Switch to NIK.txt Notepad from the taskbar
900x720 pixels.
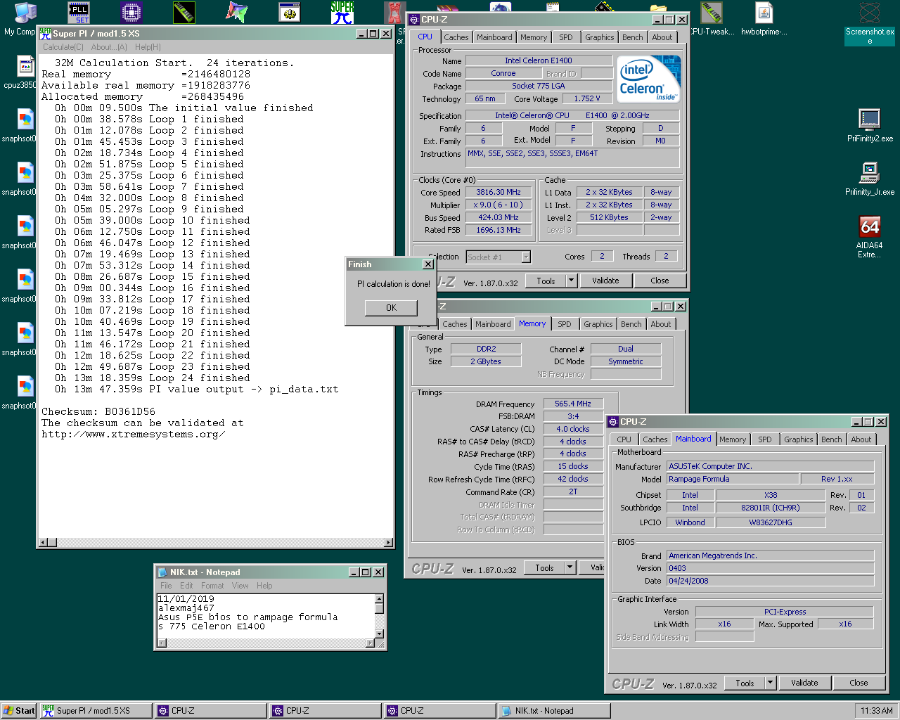click(554, 711)
